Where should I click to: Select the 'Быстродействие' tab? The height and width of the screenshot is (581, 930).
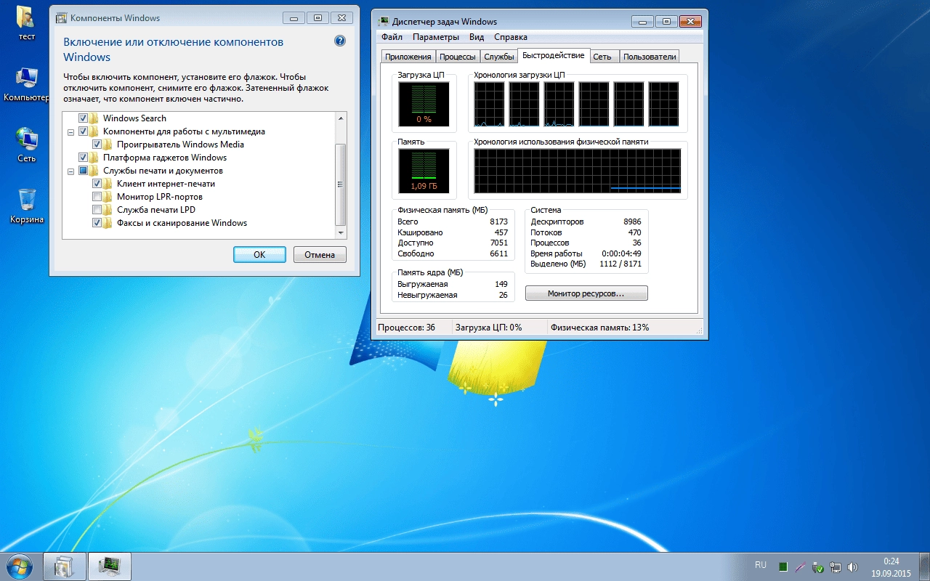(x=553, y=55)
